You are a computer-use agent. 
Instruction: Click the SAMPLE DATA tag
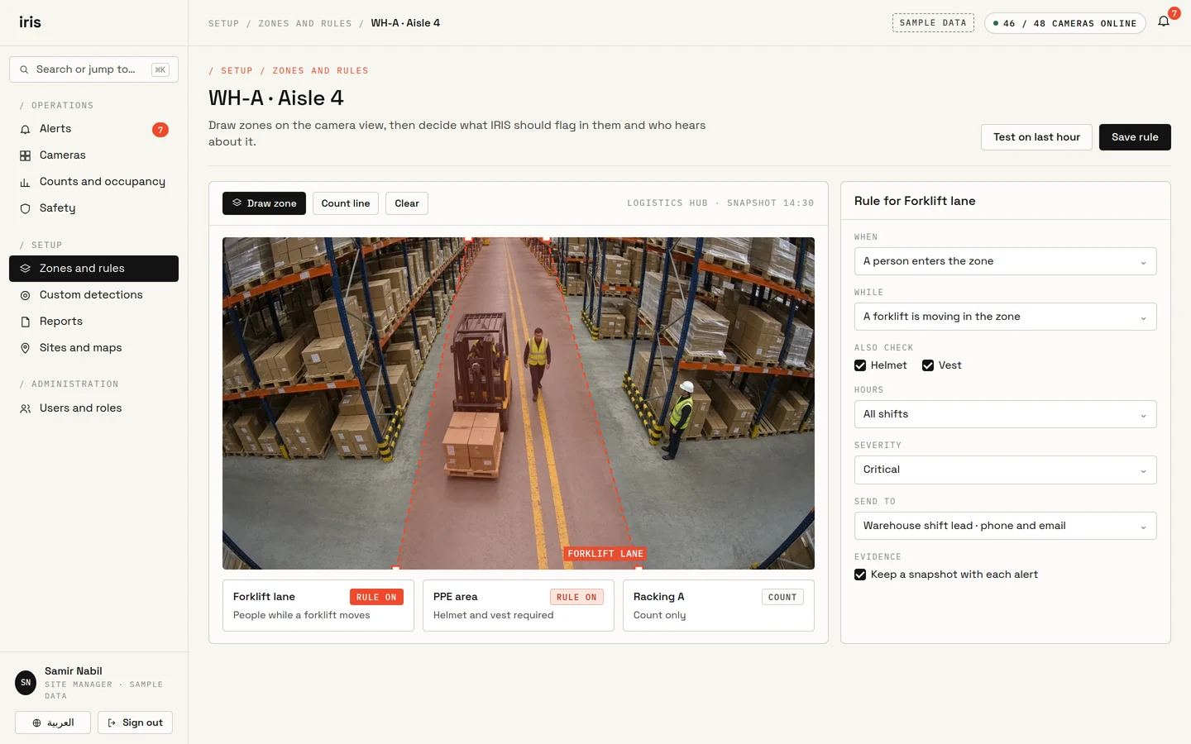(x=933, y=23)
